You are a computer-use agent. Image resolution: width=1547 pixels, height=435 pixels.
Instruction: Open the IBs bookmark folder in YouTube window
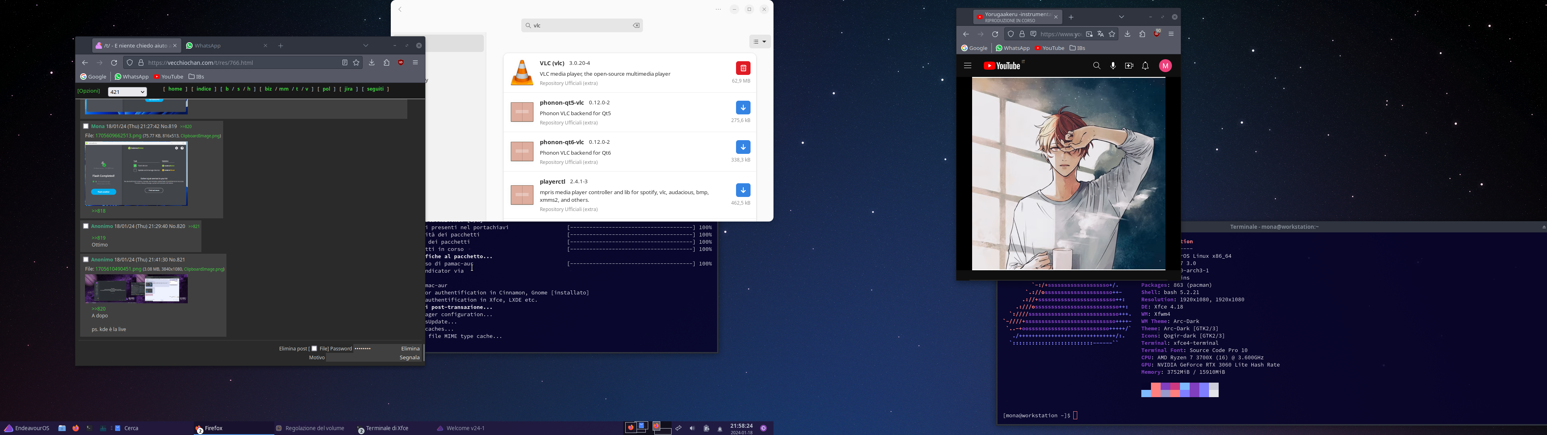click(x=1077, y=48)
